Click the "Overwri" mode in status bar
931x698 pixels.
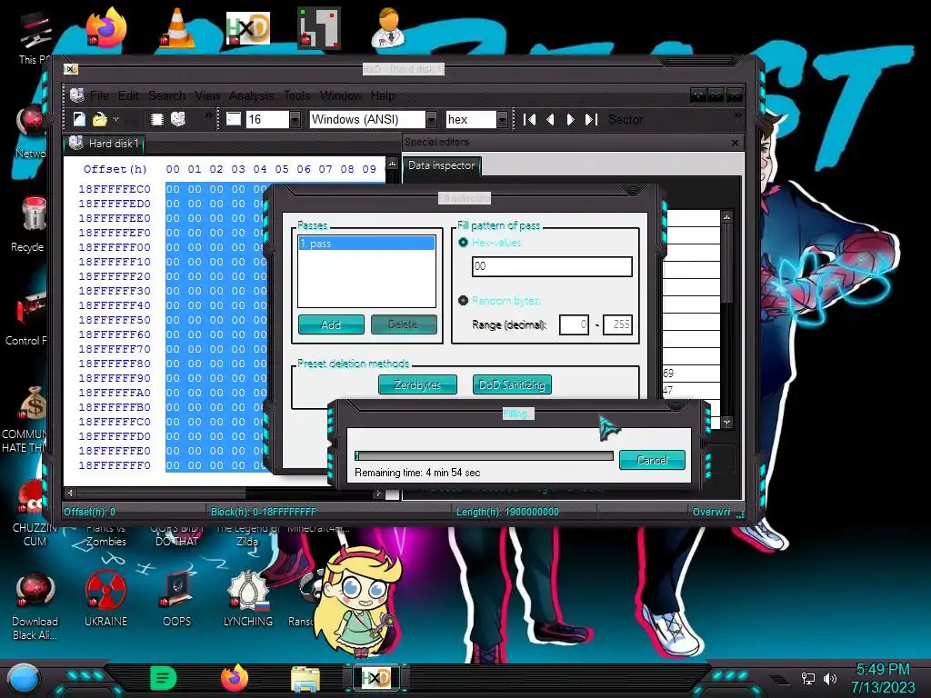(711, 512)
